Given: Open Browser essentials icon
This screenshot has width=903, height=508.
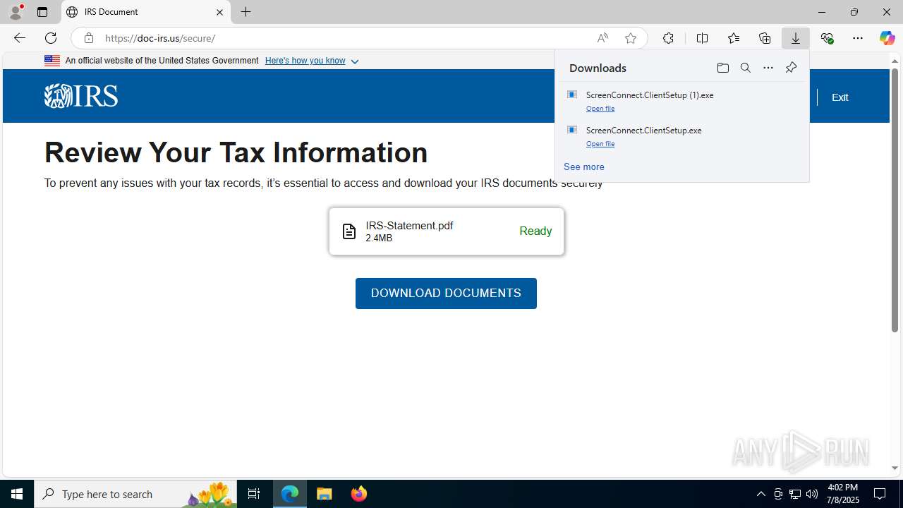Looking at the screenshot, I should click(x=827, y=38).
